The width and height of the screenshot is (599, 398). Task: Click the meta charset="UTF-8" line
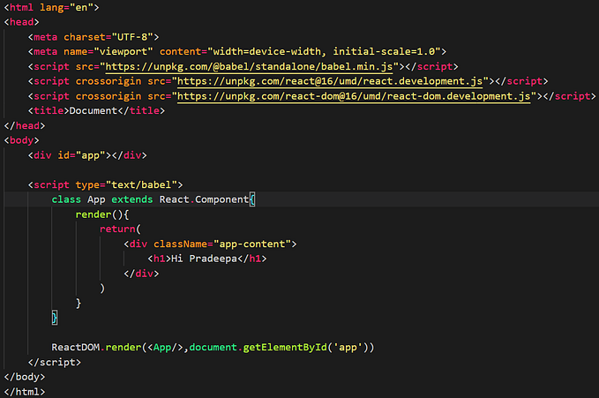coord(94,37)
